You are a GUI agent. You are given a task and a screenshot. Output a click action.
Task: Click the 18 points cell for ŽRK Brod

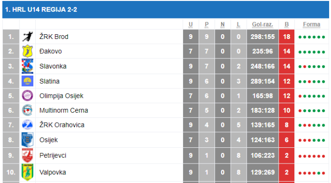click(286, 37)
